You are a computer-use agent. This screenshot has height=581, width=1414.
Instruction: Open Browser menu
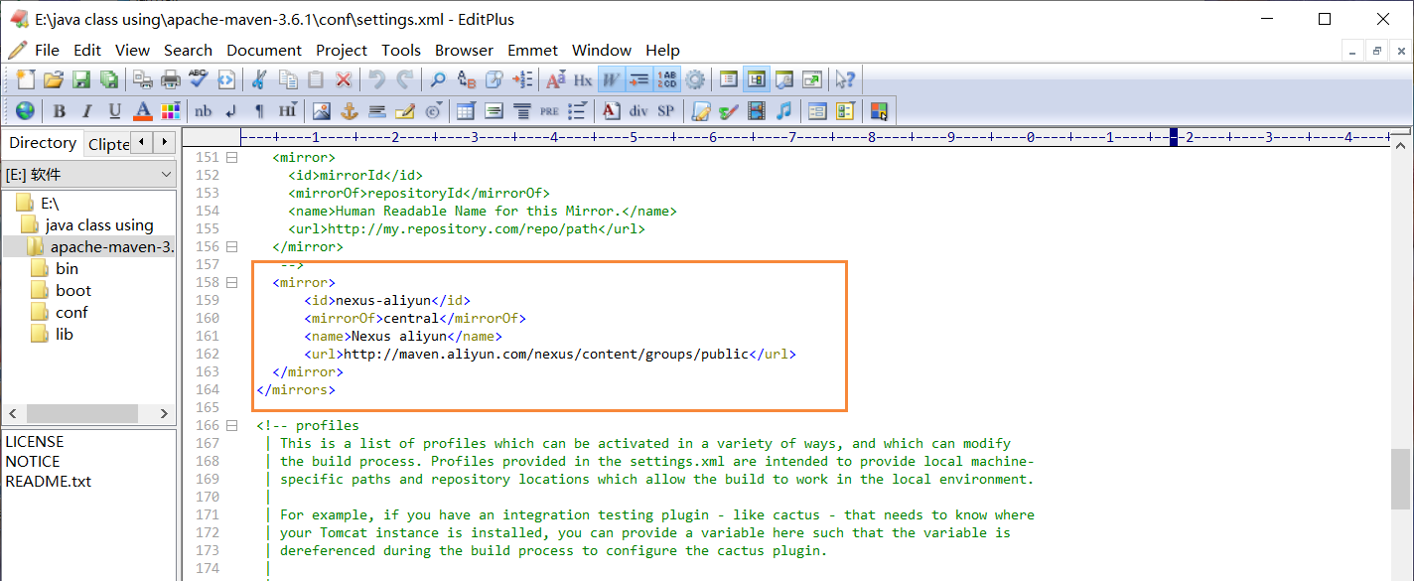pyautogui.click(x=464, y=50)
